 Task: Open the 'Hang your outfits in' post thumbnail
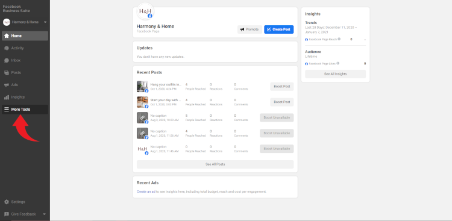click(x=142, y=87)
